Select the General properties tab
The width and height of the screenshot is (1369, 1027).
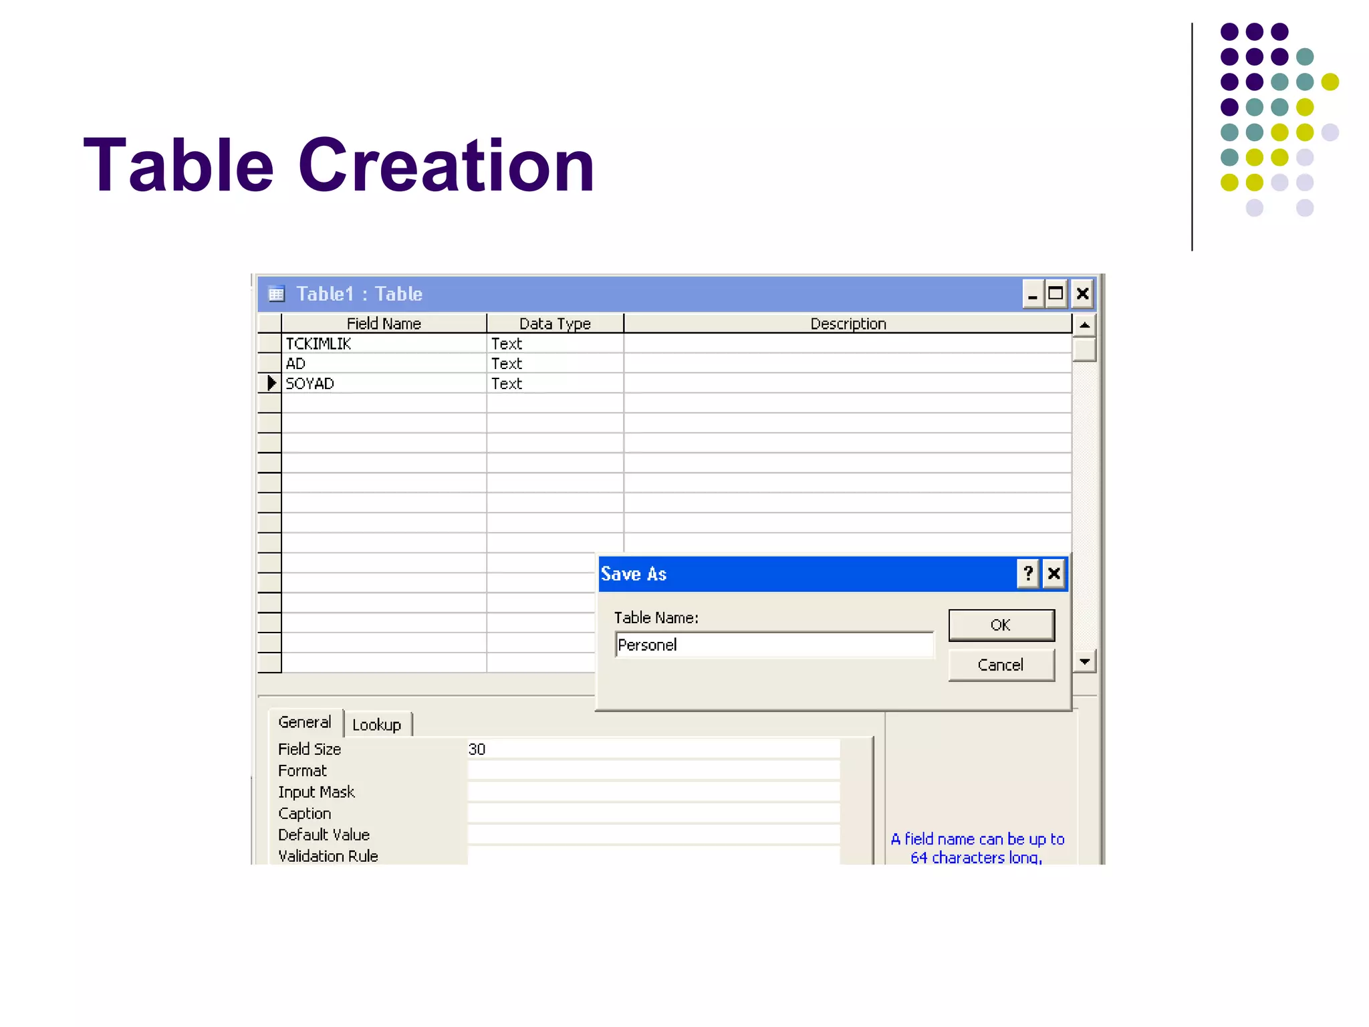click(x=305, y=723)
